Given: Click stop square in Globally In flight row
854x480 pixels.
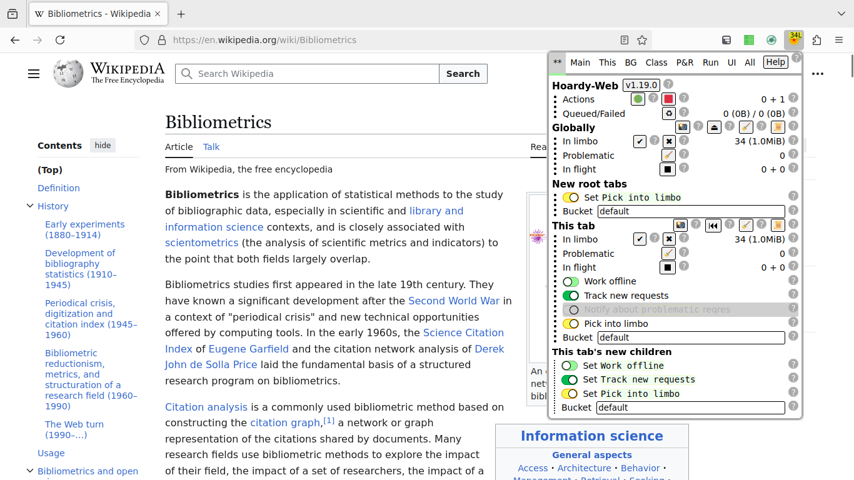Looking at the screenshot, I should 668,169.
